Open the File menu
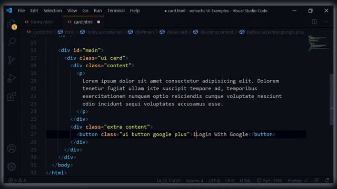337x189 pixels. coord(21,10)
